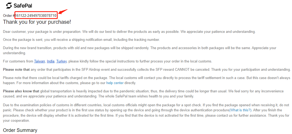Click the "For customers from" text

18,61
